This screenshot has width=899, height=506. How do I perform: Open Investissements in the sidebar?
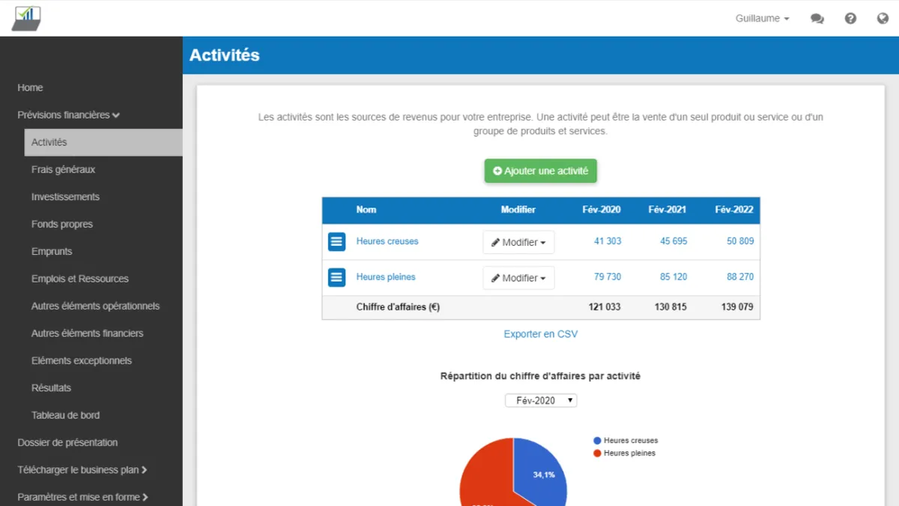(x=65, y=196)
